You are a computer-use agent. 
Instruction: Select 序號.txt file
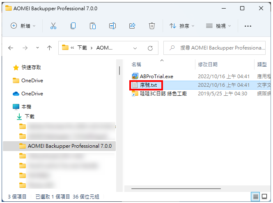tap(148, 85)
